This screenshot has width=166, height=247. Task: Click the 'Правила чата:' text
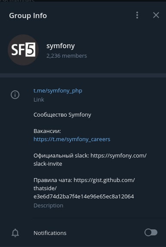pos(53,180)
